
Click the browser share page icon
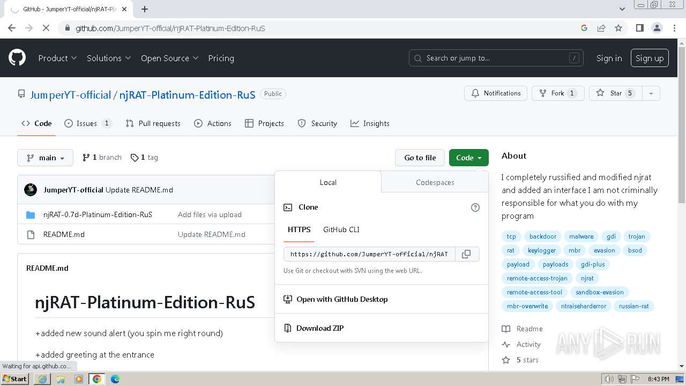(601, 28)
